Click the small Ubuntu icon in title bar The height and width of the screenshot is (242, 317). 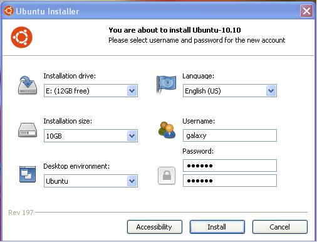point(9,11)
